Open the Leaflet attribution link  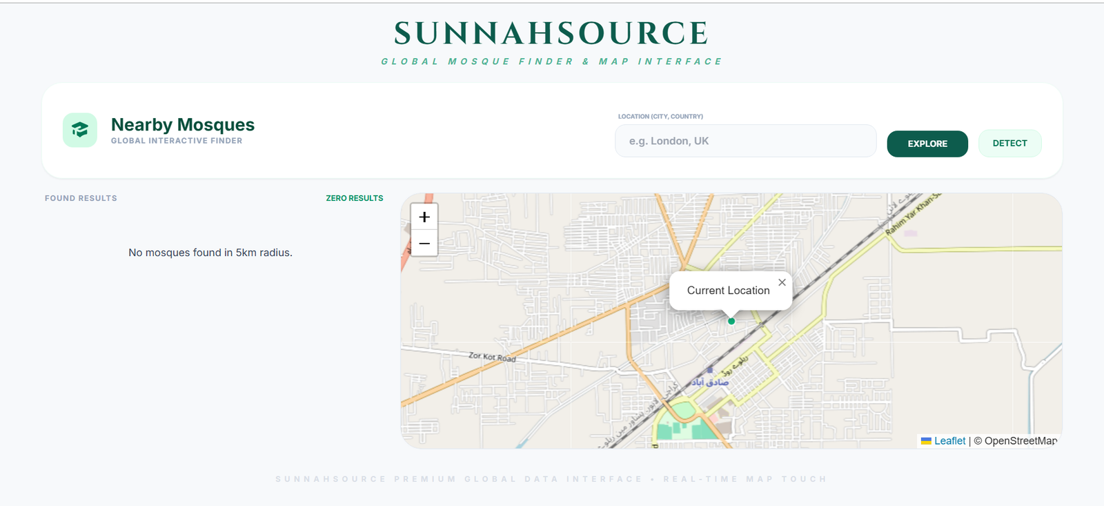[949, 441]
